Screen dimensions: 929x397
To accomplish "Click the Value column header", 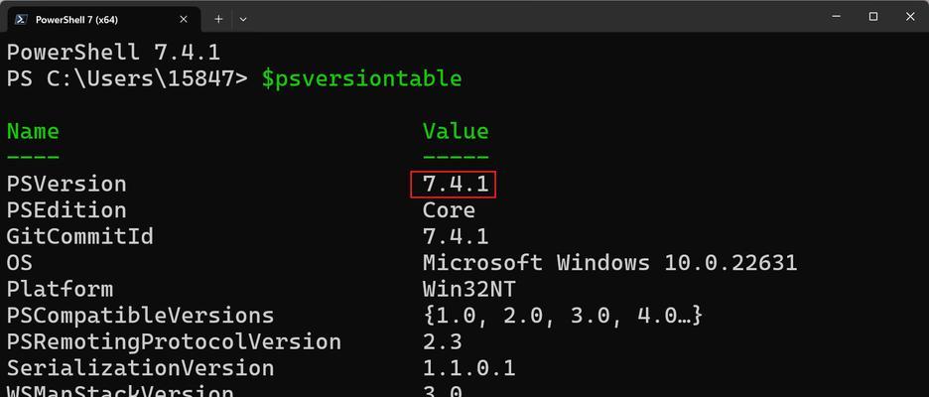I will (456, 131).
